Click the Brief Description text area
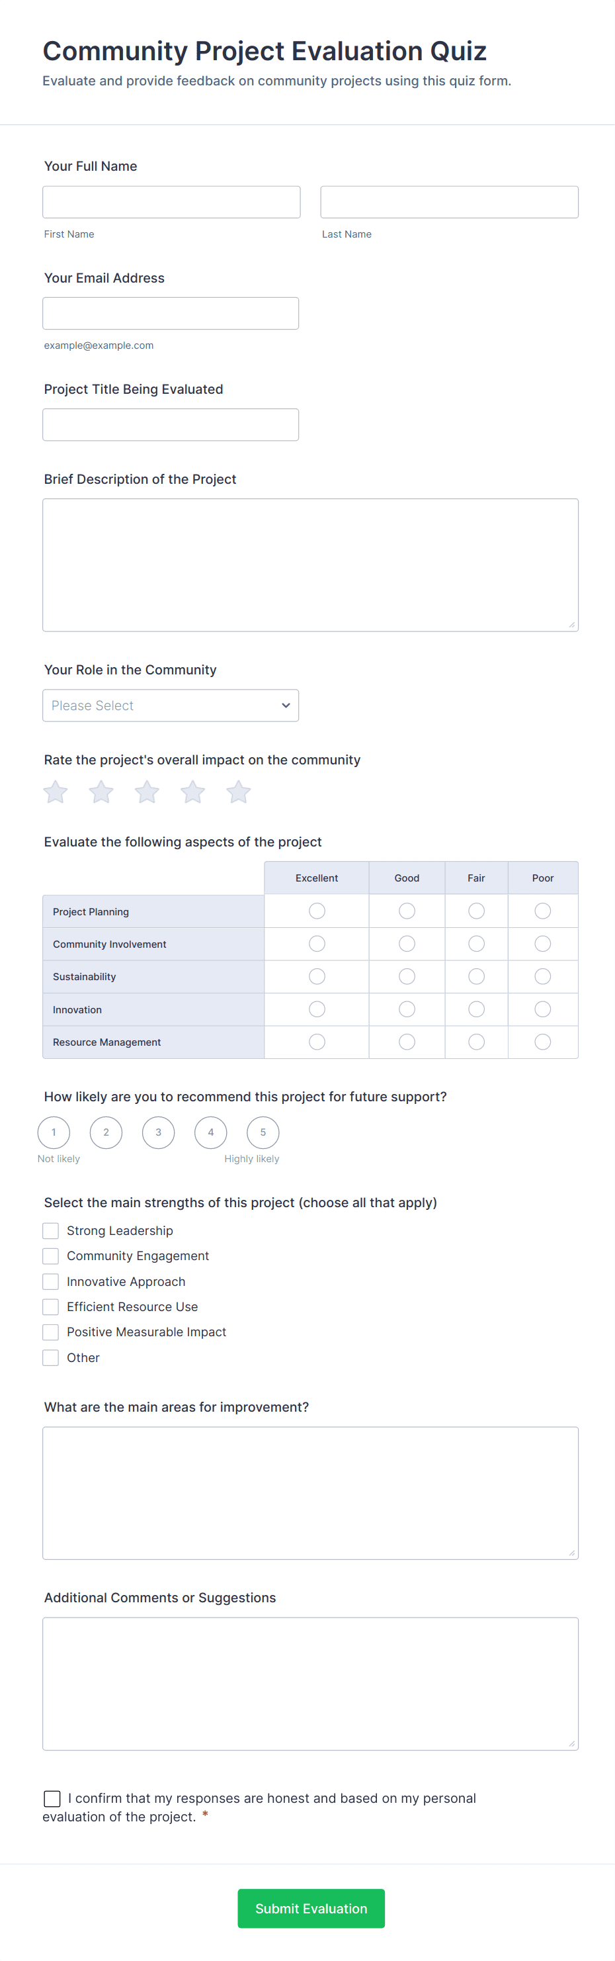The width and height of the screenshot is (615, 1961). click(x=310, y=565)
